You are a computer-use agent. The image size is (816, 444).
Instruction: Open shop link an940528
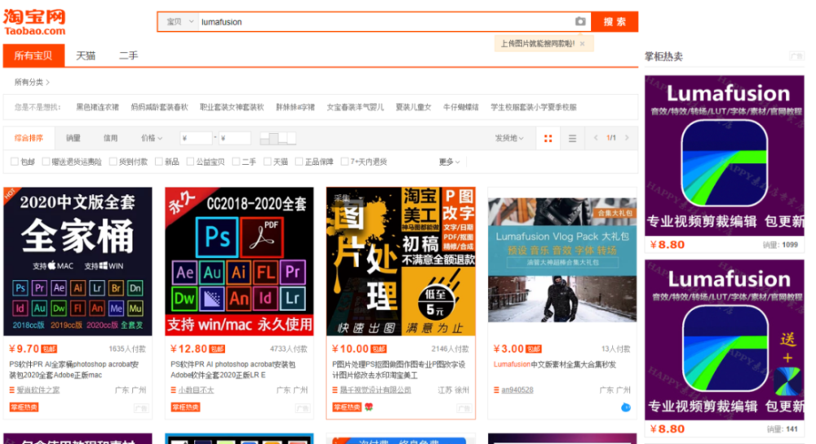click(517, 390)
